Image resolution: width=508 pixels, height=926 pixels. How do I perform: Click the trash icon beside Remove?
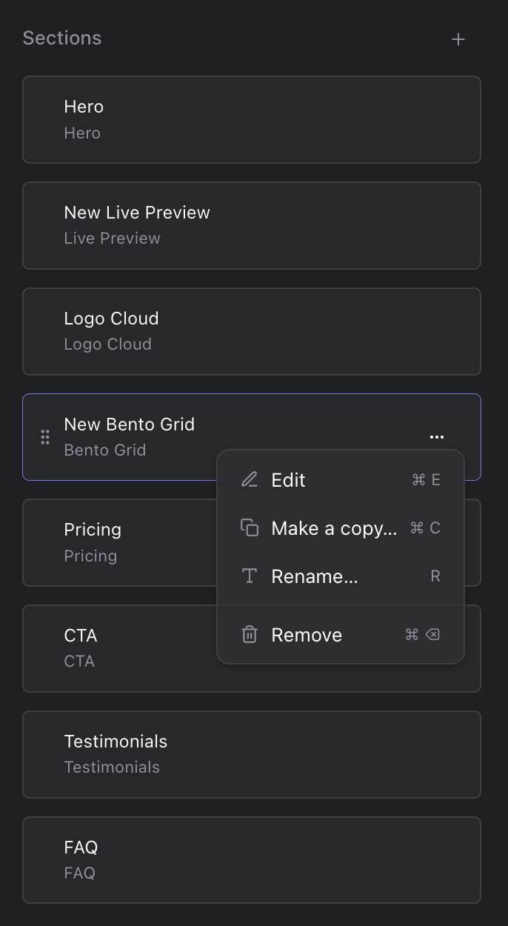pos(250,635)
